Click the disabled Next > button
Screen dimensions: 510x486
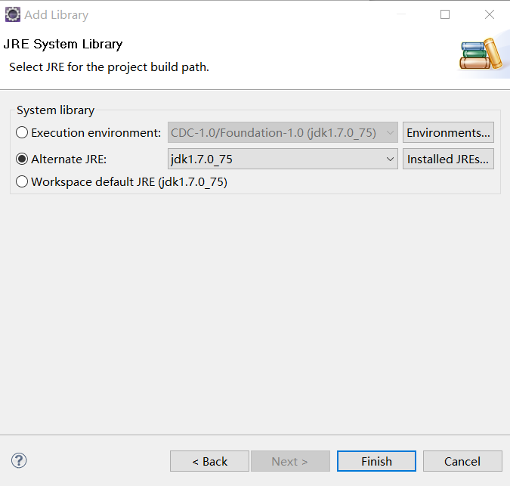[290, 461]
